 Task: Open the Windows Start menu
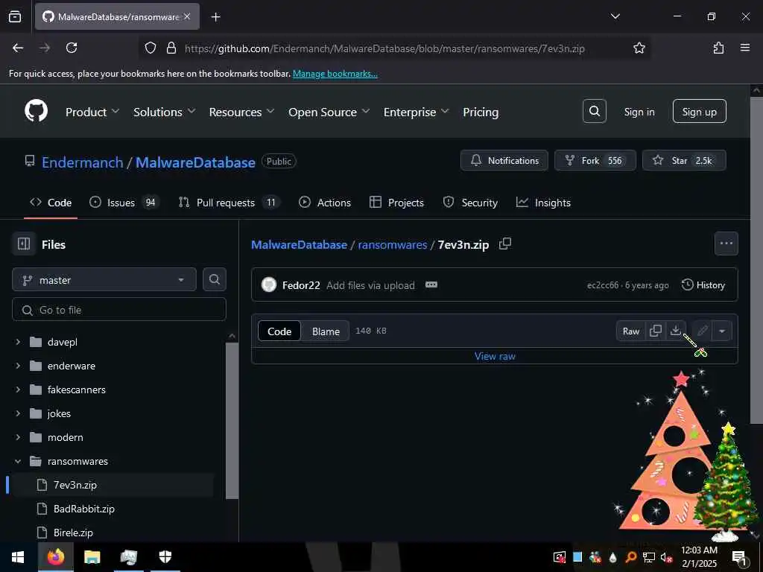click(x=18, y=557)
